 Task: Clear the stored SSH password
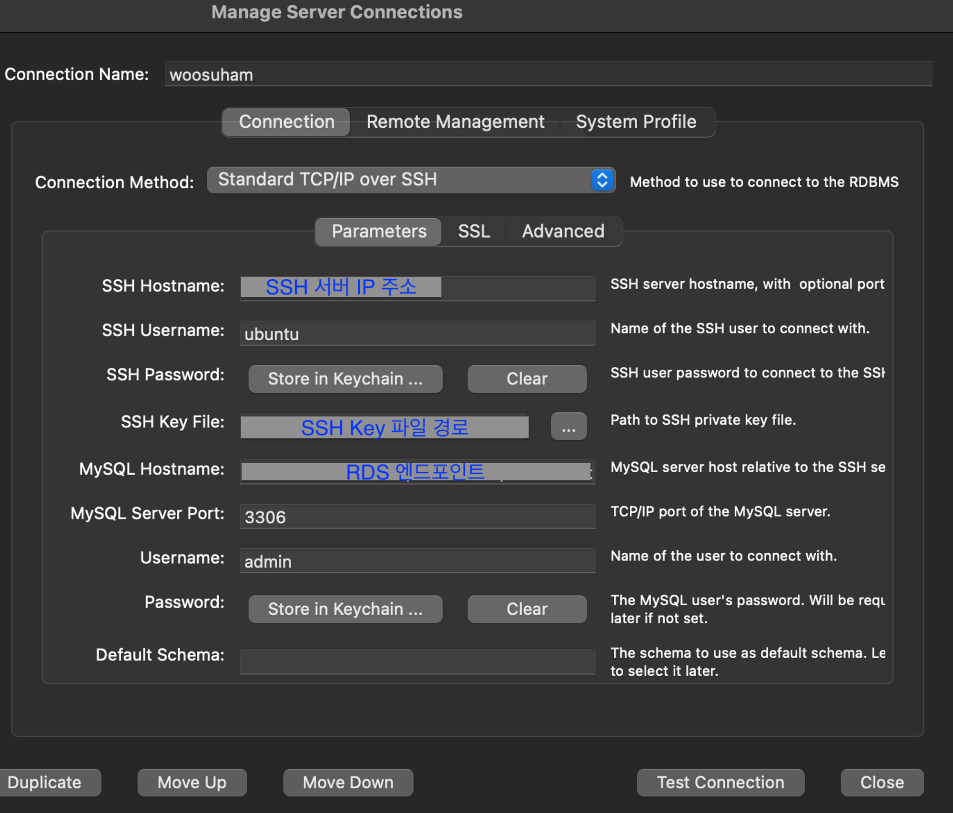[x=527, y=379]
